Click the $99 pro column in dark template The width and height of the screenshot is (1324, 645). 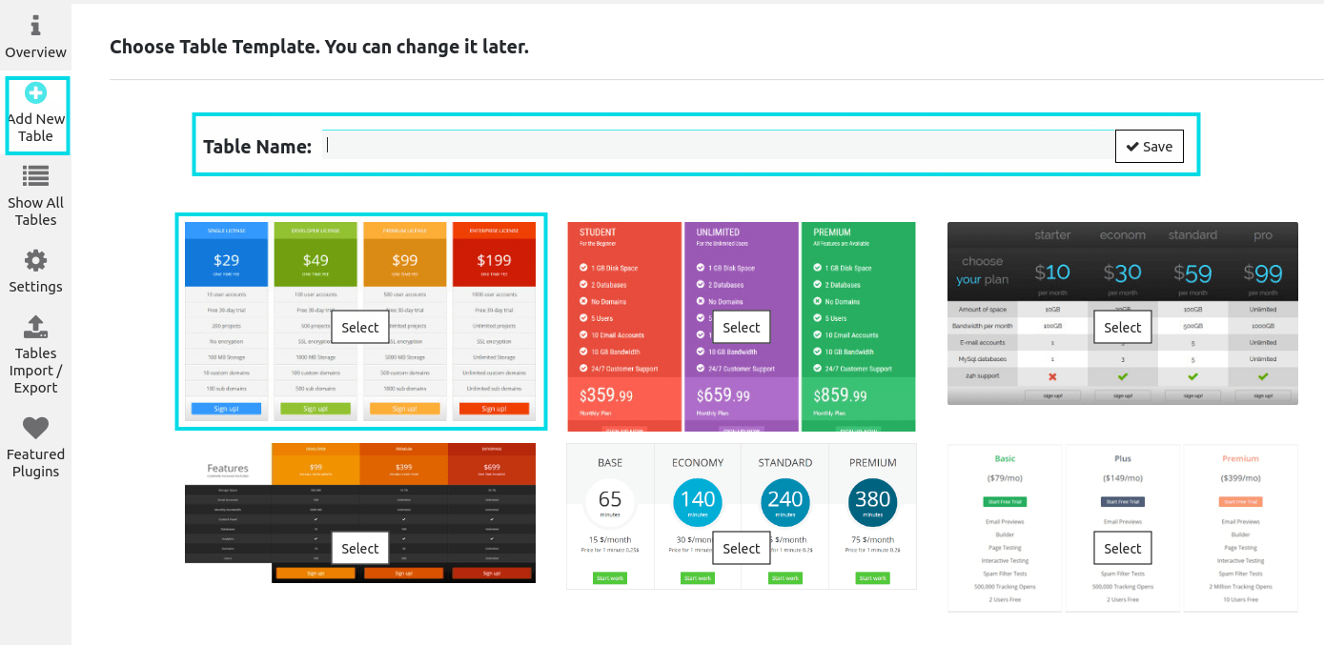(1262, 312)
